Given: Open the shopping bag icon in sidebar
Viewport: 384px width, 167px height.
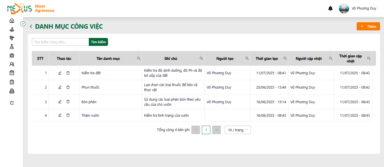Looking at the screenshot, I should [x=12, y=73].
